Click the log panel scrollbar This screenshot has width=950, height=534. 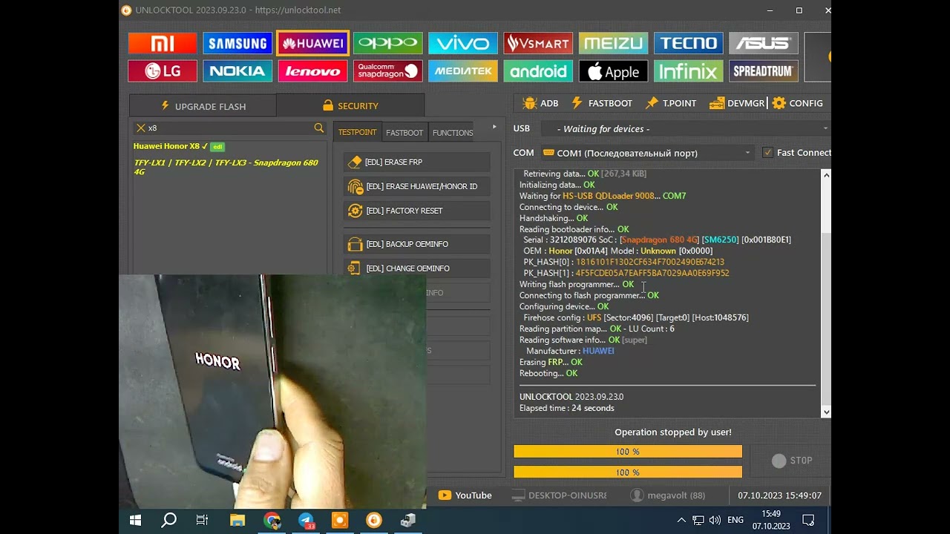826,293
